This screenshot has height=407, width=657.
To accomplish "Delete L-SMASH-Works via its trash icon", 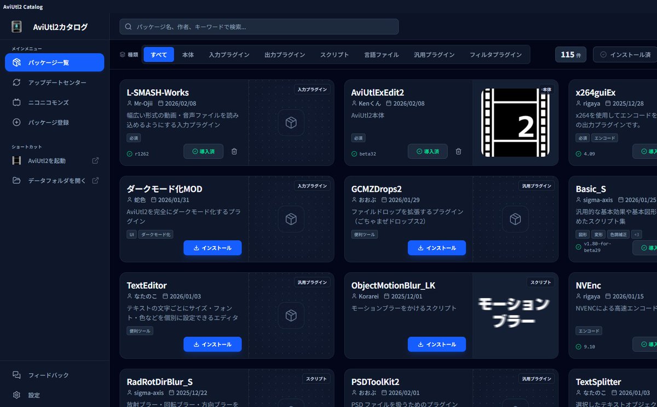I will pos(234,151).
